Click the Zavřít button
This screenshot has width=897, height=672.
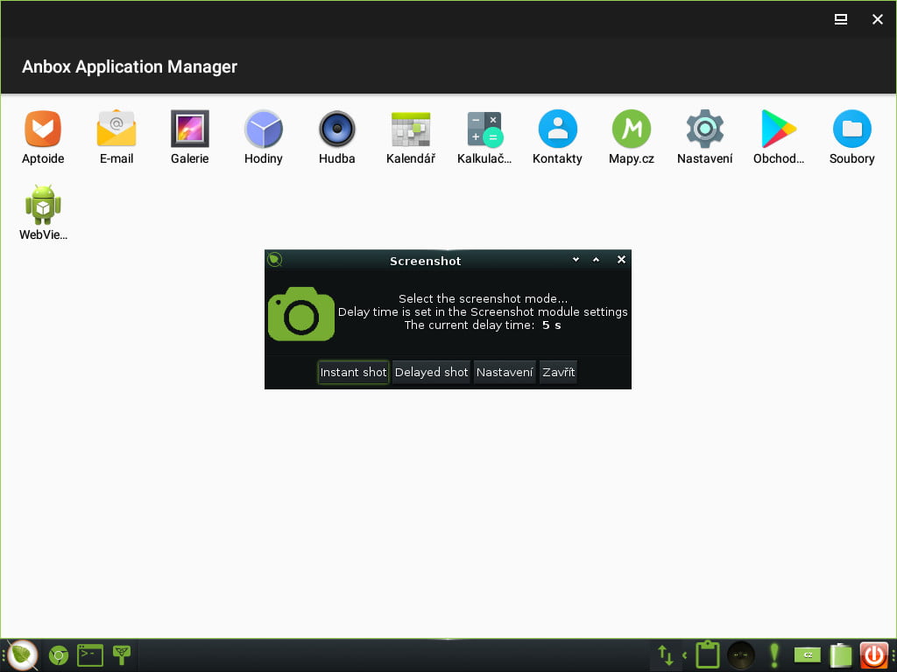pyautogui.click(x=558, y=372)
